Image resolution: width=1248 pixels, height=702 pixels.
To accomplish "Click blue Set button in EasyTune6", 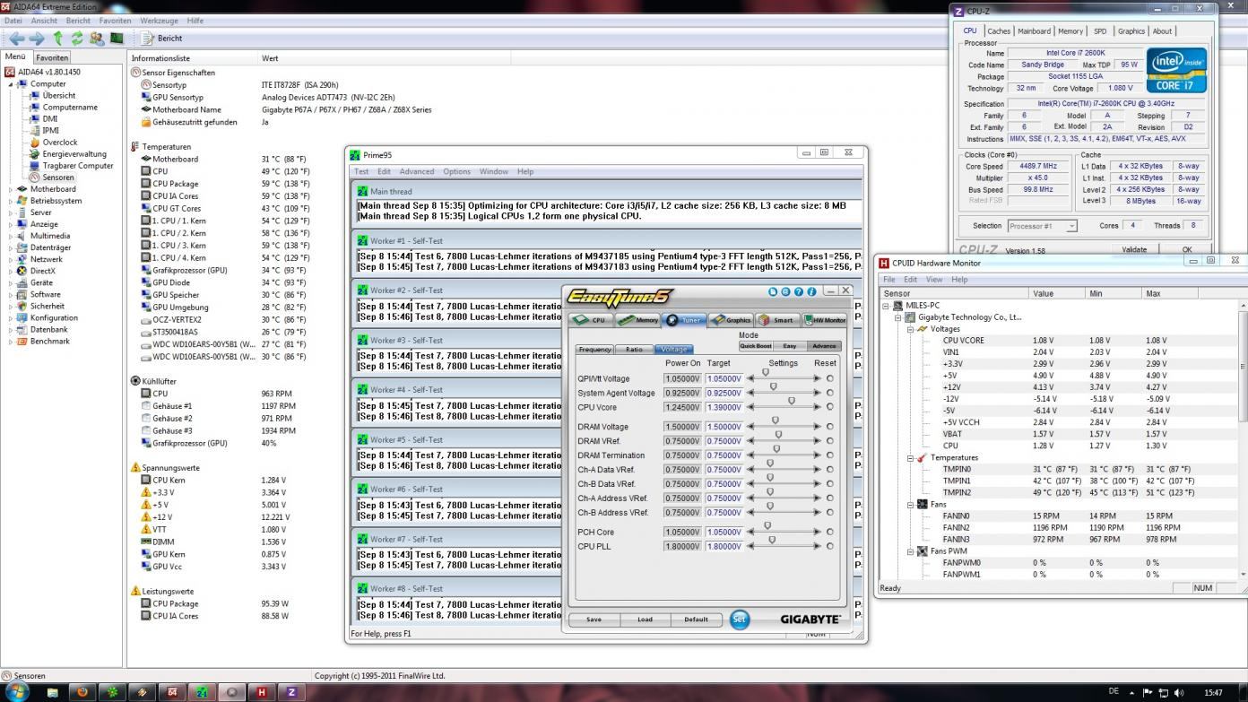I will 739,620.
